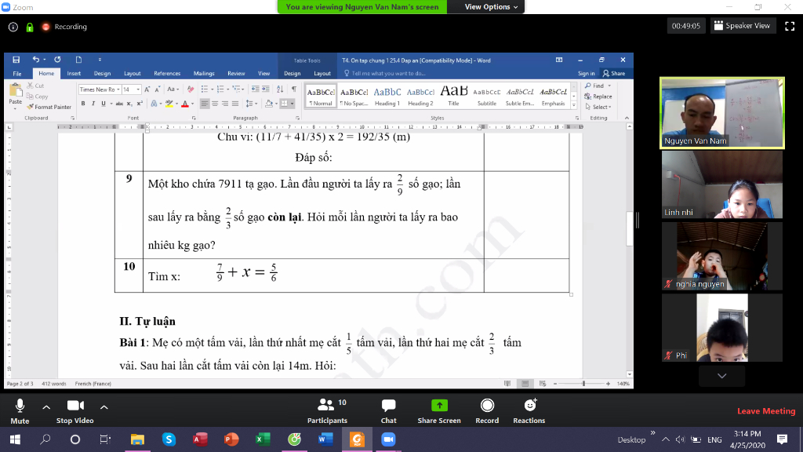This screenshot has width=803, height=452.
Task: Toggle center alignment
Action: point(215,104)
